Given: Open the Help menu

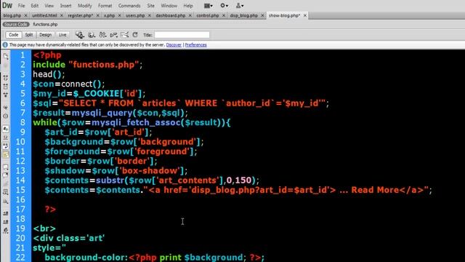Looking at the screenshot, I should point(188,6).
